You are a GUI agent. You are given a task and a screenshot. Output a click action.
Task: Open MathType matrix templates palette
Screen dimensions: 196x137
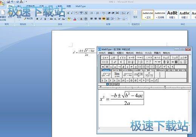coord(175,62)
